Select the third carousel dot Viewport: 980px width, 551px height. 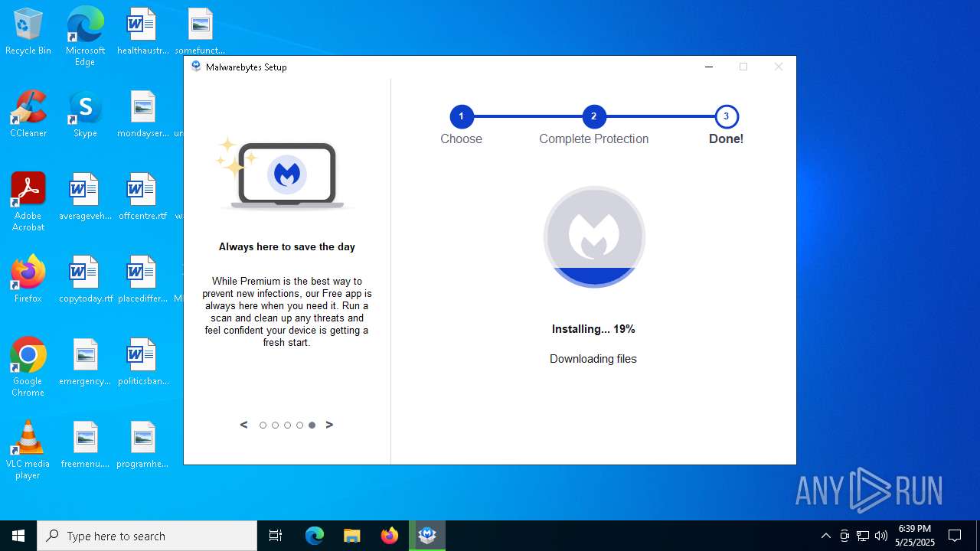[287, 425]
